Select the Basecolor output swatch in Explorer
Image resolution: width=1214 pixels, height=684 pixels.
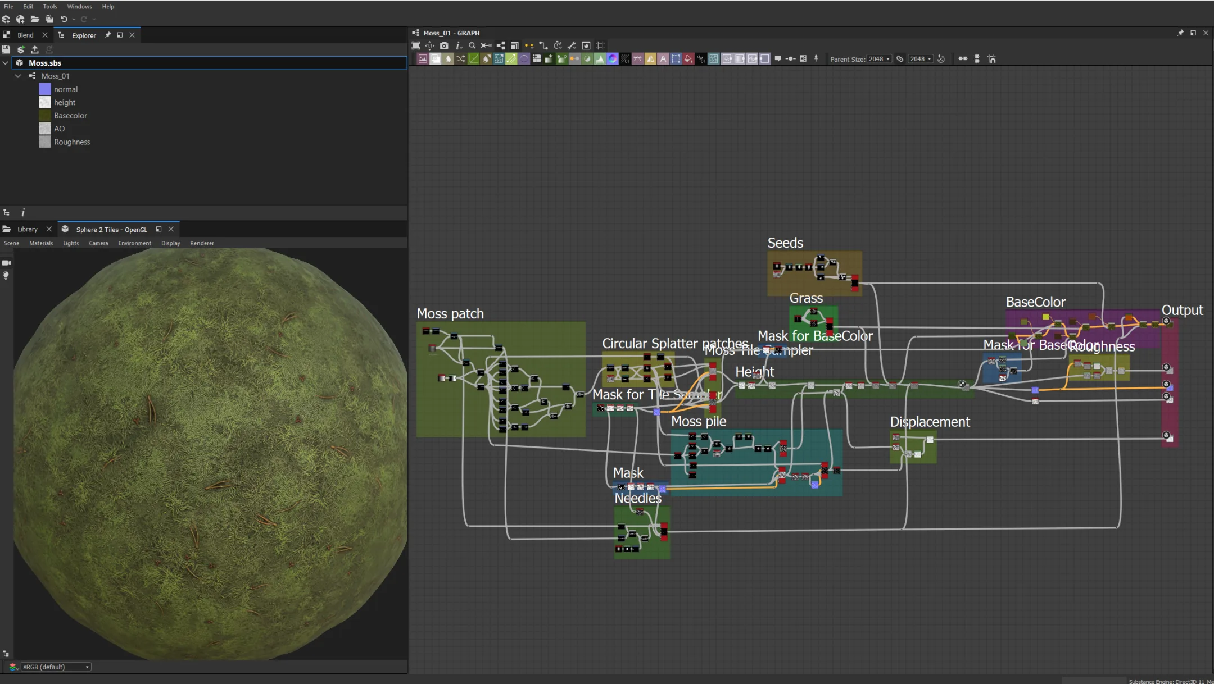point(45,116)
